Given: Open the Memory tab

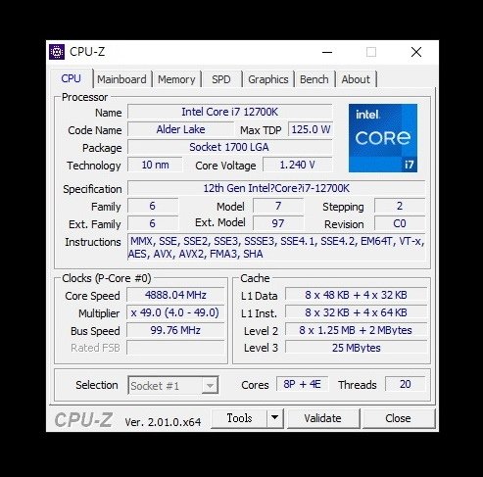Looking at the screenshot, I should pyautogui.click(x=176, y=79).
